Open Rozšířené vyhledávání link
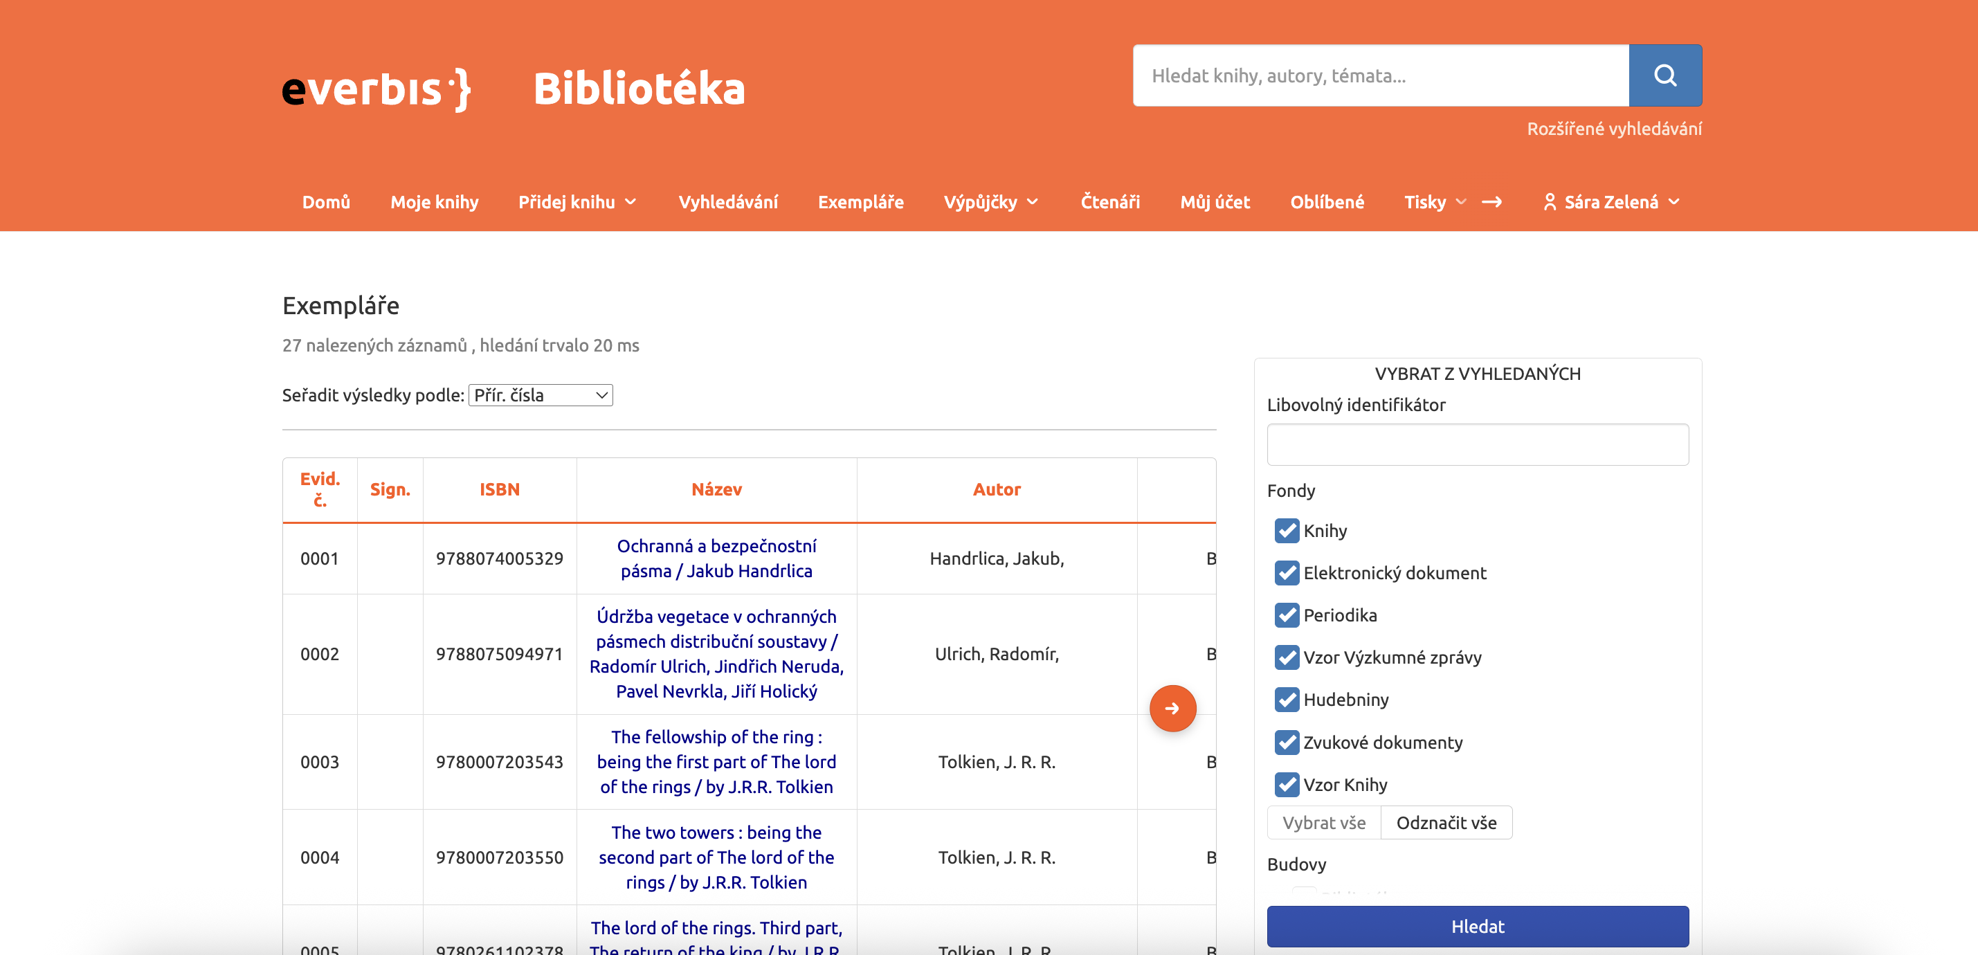This screenshot has width=1978, height=955. pos(1614,129)
